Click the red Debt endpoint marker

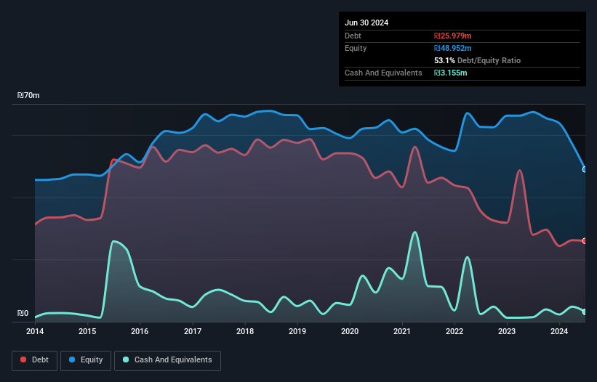coord(585,240)
